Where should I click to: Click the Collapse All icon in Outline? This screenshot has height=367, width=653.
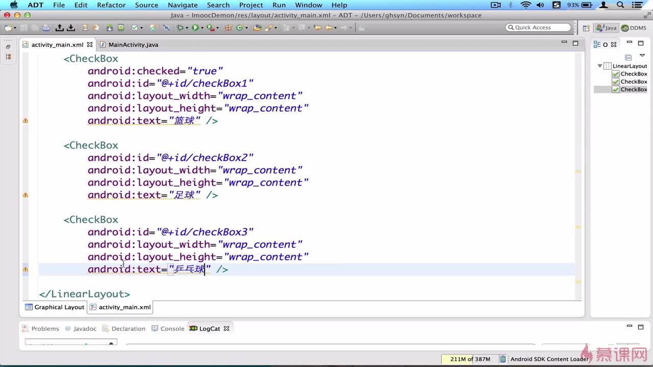coord(629,57)
